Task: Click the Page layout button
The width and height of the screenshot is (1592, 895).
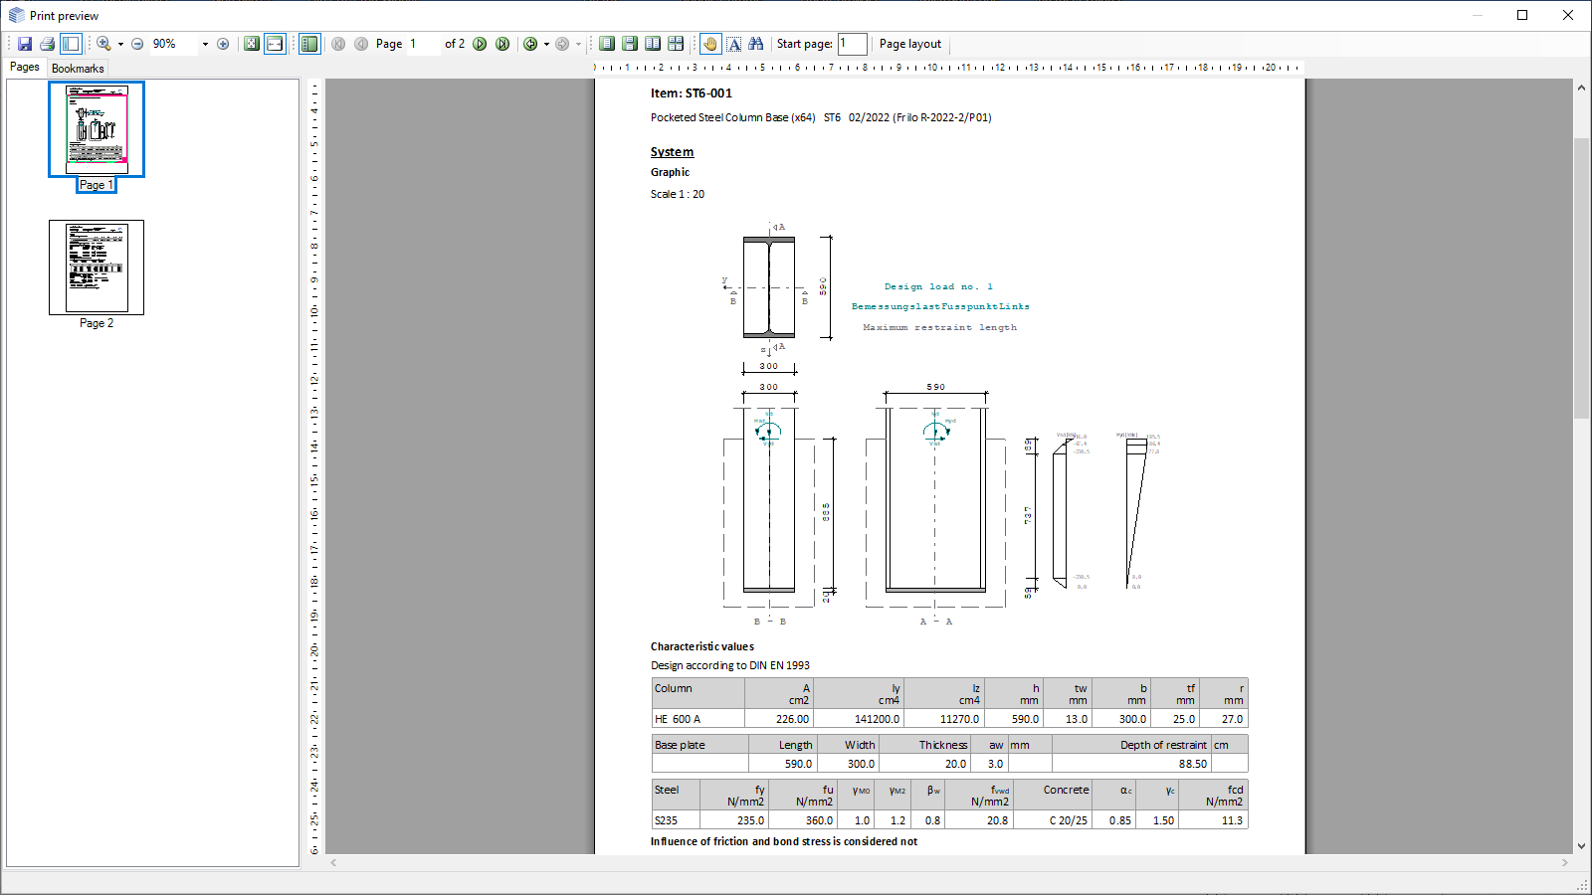Action: point(910,44)
